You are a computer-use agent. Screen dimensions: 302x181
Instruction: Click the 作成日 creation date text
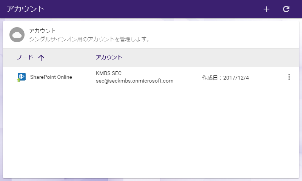pyautogui.click(x=225, y=78)
